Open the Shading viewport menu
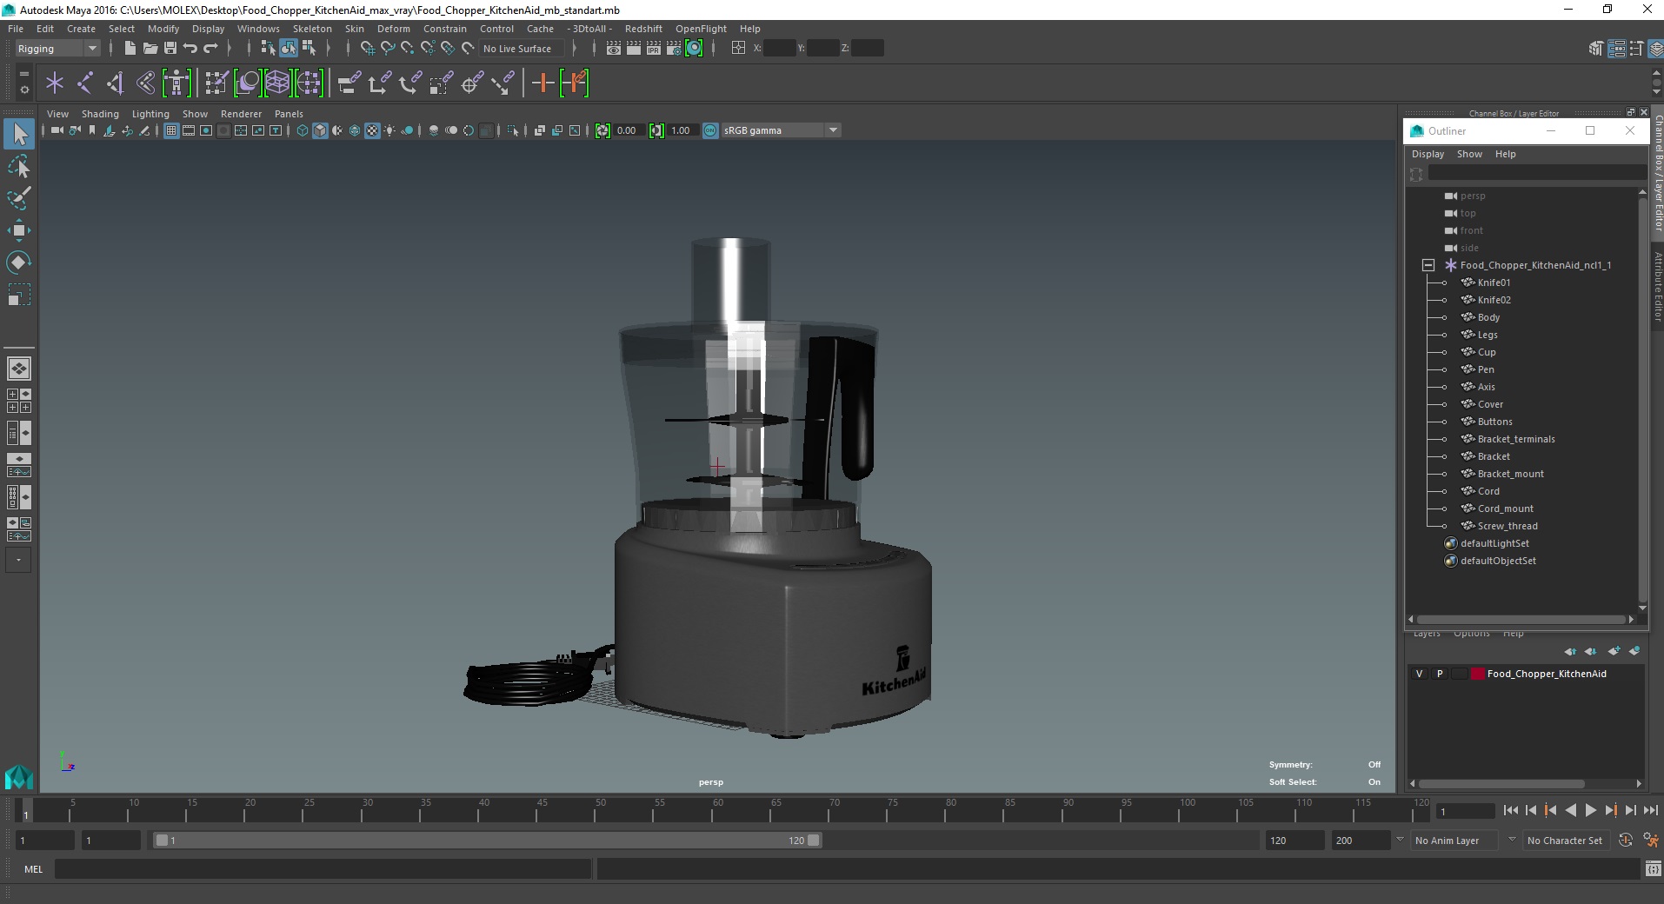The image size is (1664, 904). click(100, 114)
